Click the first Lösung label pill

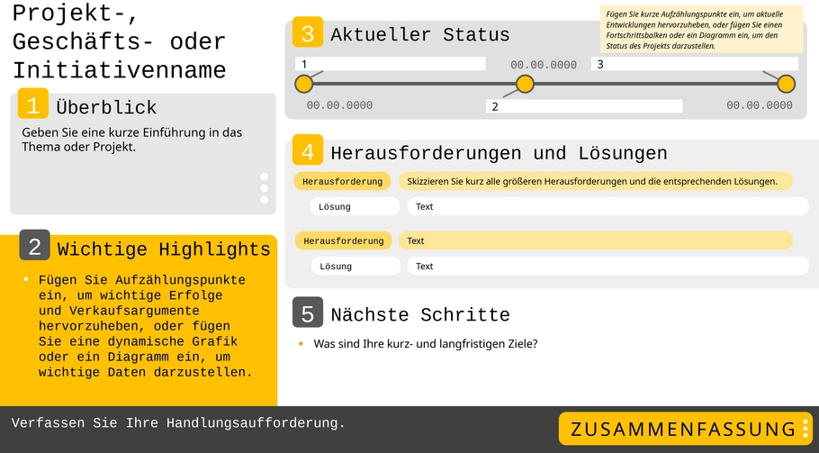354,206
